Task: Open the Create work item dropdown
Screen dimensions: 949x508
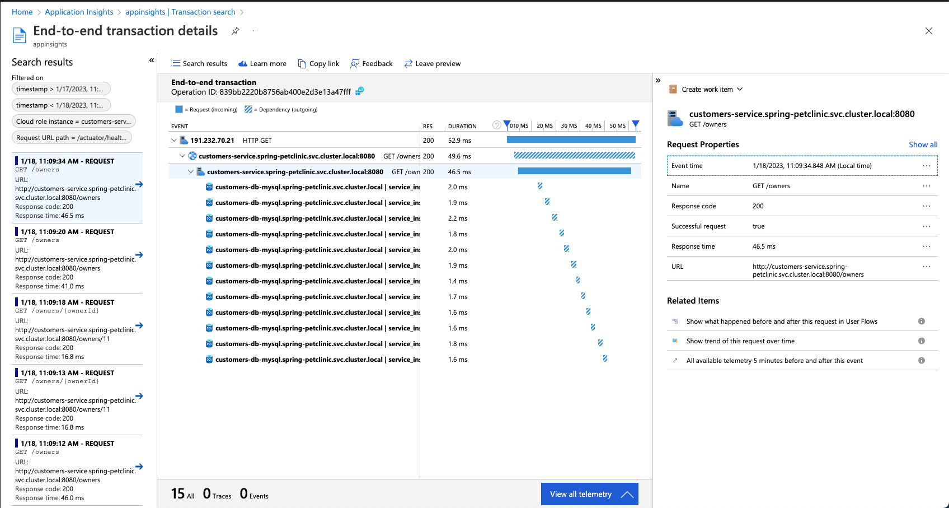Action: point(706,90)
